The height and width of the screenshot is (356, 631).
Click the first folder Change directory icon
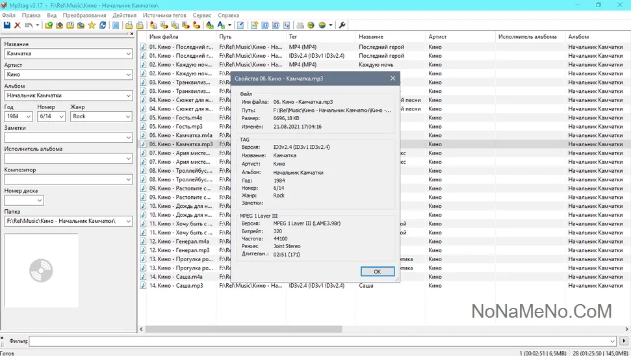49,25
